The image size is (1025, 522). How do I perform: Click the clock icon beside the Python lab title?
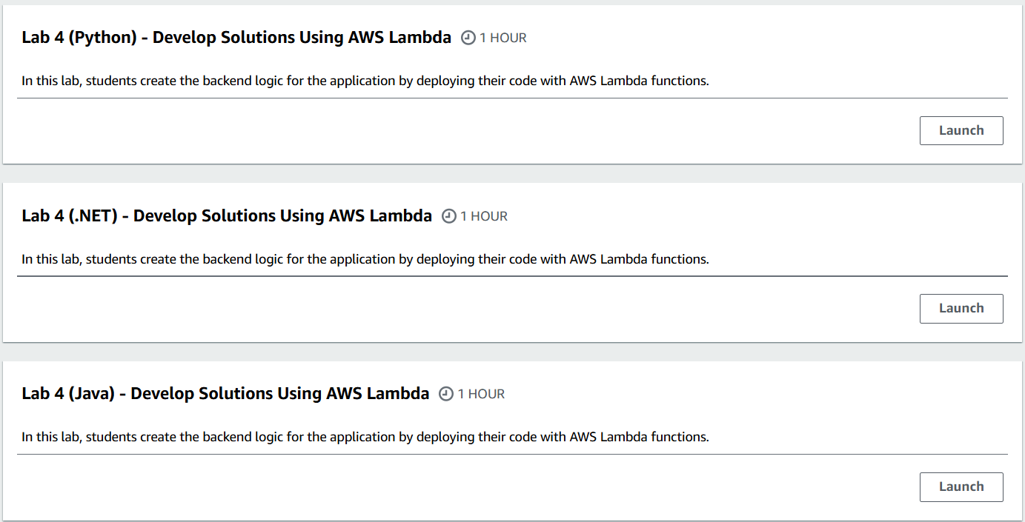click(x=468, y=38)
